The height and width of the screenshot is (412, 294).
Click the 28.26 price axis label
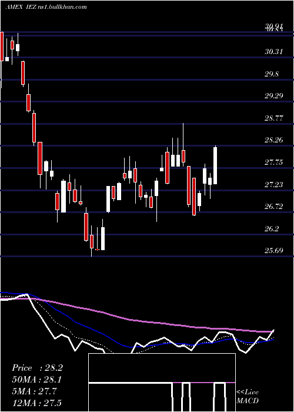point(274,140)
